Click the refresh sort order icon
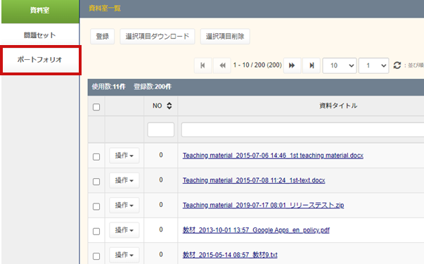 (397, 65)
